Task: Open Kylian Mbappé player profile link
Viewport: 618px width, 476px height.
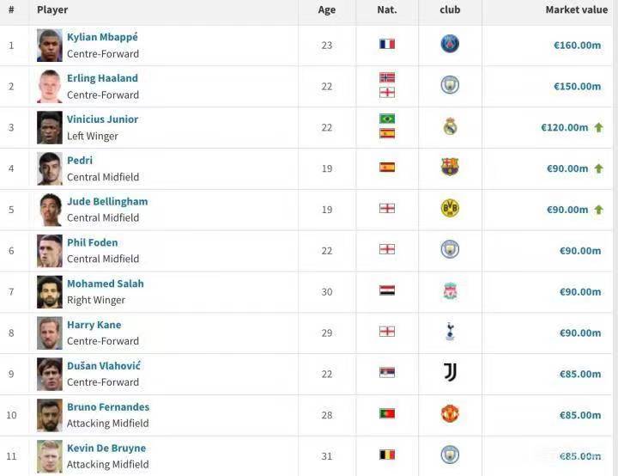Action: [x=102, y=38]
